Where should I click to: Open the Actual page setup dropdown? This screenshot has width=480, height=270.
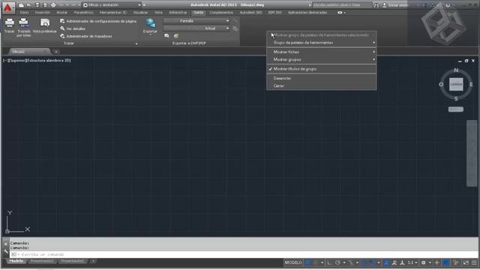tap(196, 28)
